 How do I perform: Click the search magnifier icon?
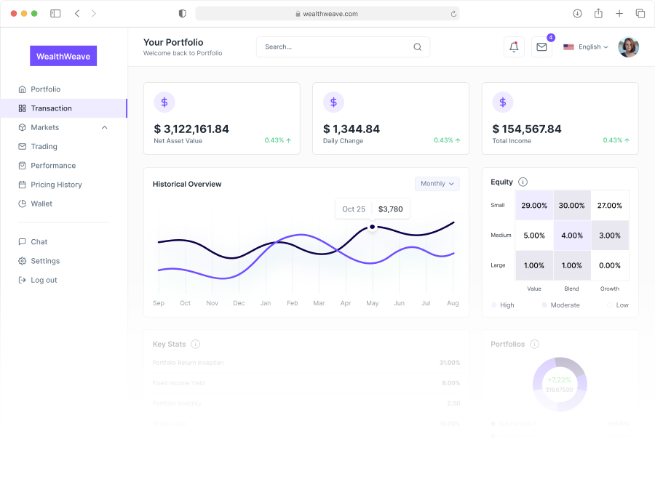(x=418, y=47)
